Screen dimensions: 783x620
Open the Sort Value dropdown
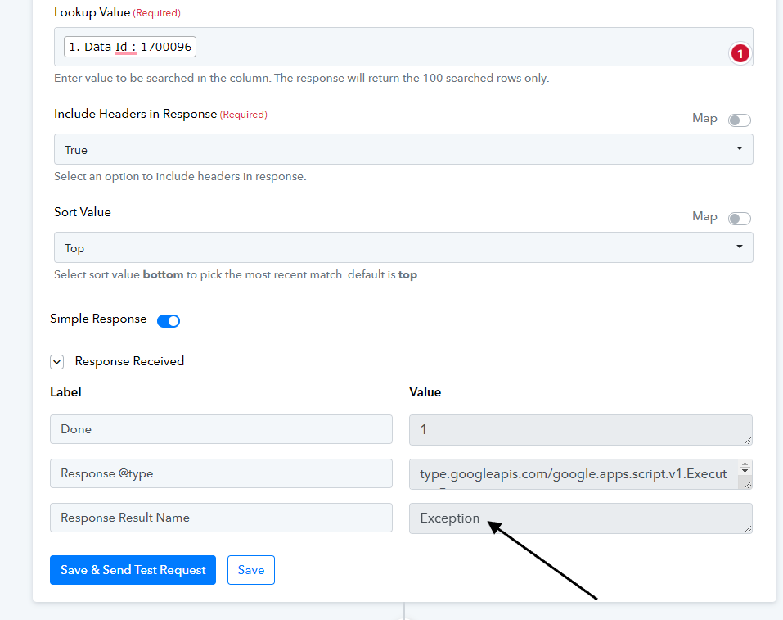[x=403, y=247]
